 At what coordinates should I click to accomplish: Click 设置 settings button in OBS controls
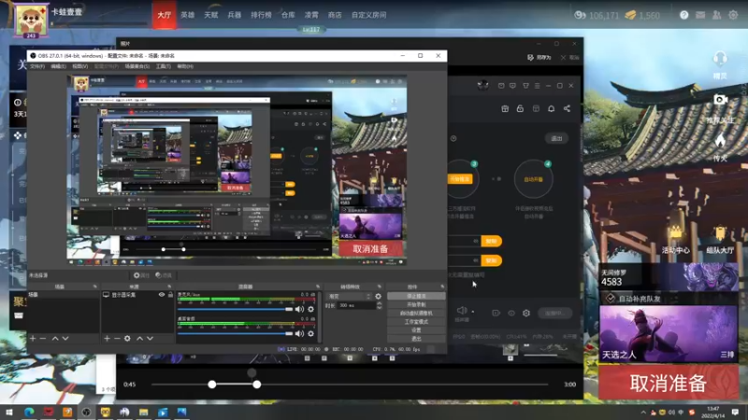tap(416, 330)
